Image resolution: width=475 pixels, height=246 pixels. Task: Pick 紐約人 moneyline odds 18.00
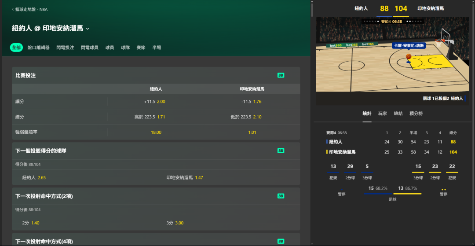click(156, 132)
